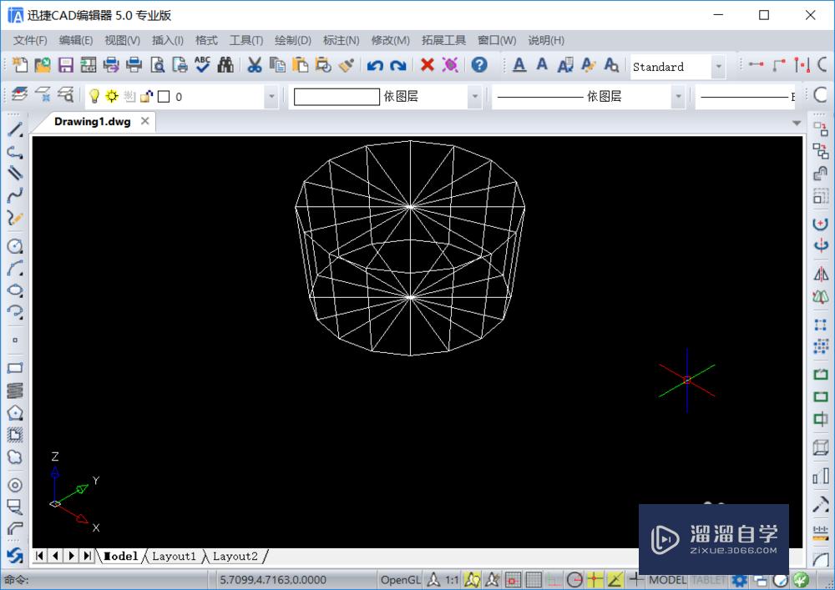The width and height of the screenshot is (835, 590).
Task: Open the Standard text style dropdown
Action: (x=718, y=67)
